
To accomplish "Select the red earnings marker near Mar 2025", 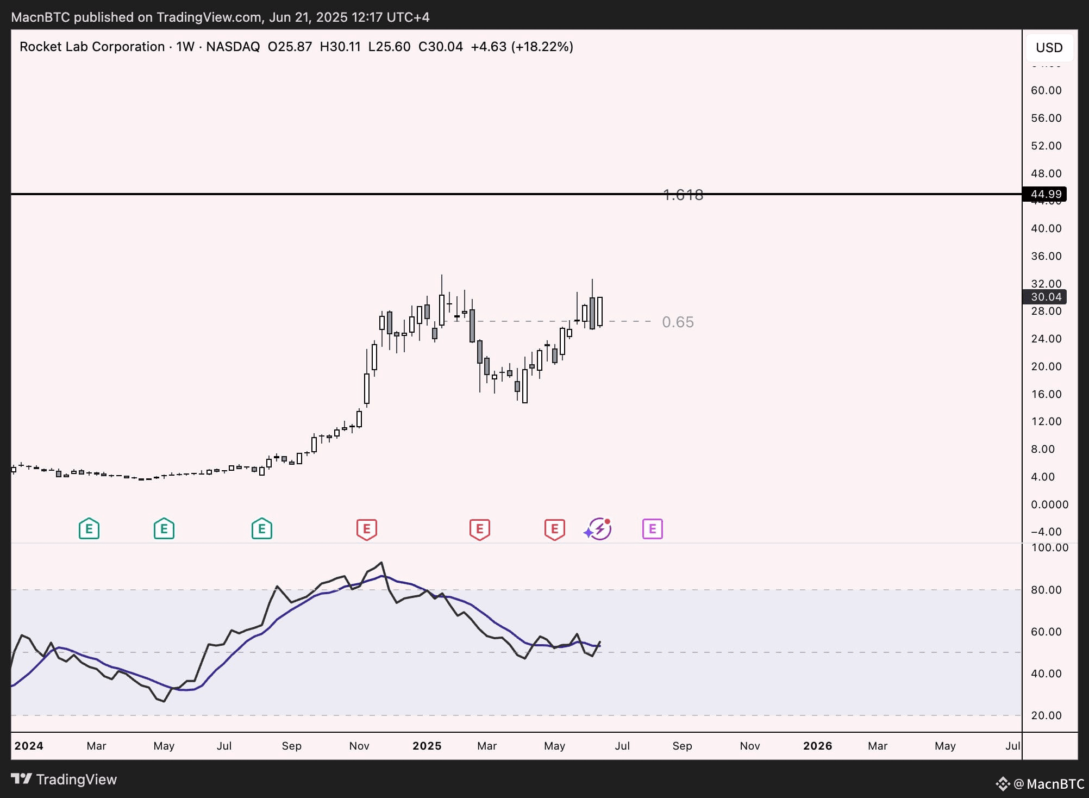I will tap(480, 529).
